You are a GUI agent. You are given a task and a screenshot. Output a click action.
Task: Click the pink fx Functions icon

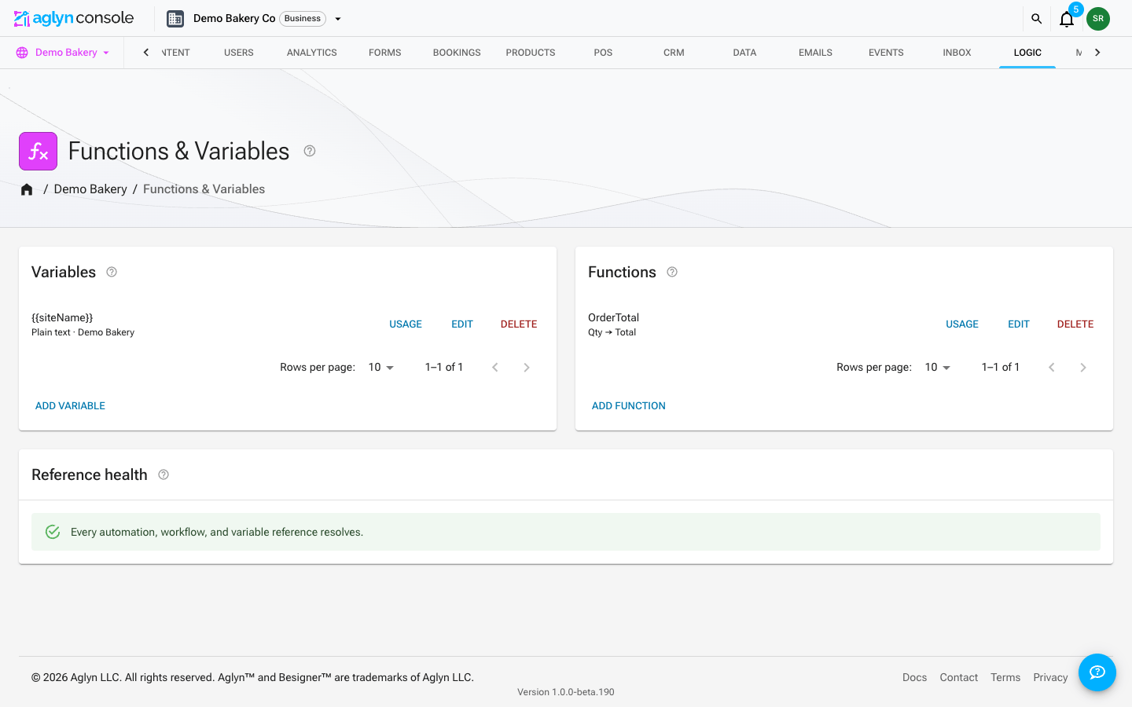(39, 152)
